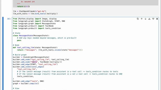Click the 'import MessagesState' line
This screenshot has height=90, width=161.
pos(34,23)
